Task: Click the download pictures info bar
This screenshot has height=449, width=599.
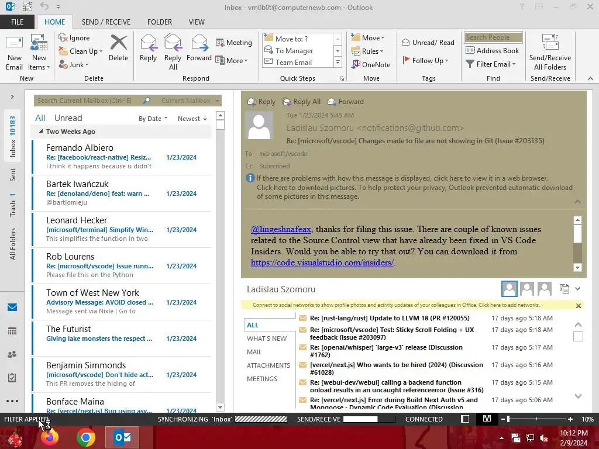Action: (415, 192)
